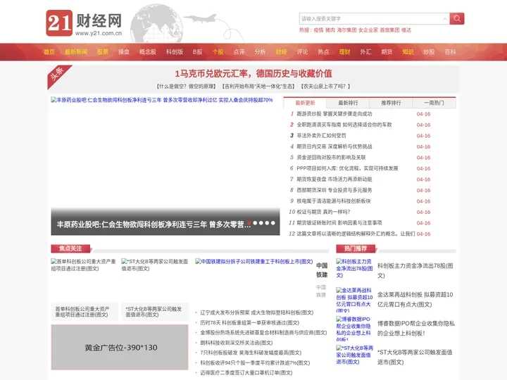Open the 炒股 navigation item
Viewport: 507px width, 380px height.
429,51
